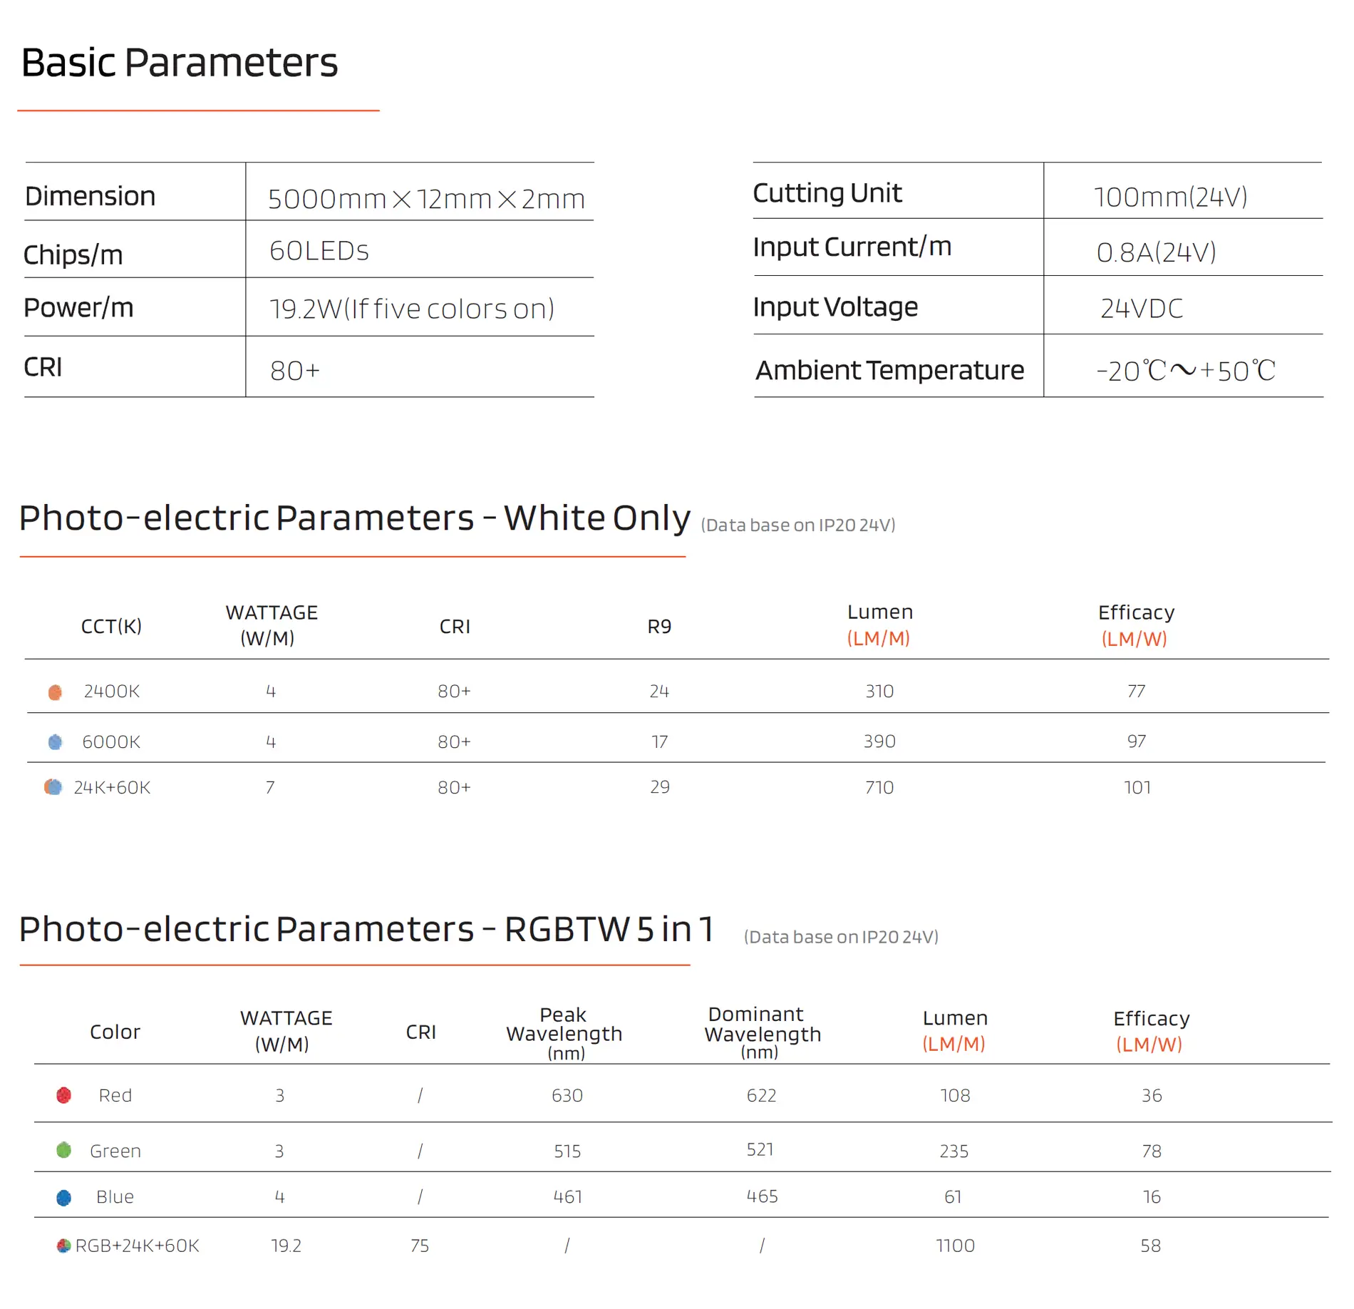Select the 6000K R9 value 17
This screenshot has width=1354, height=1309.
coord(660,742)
